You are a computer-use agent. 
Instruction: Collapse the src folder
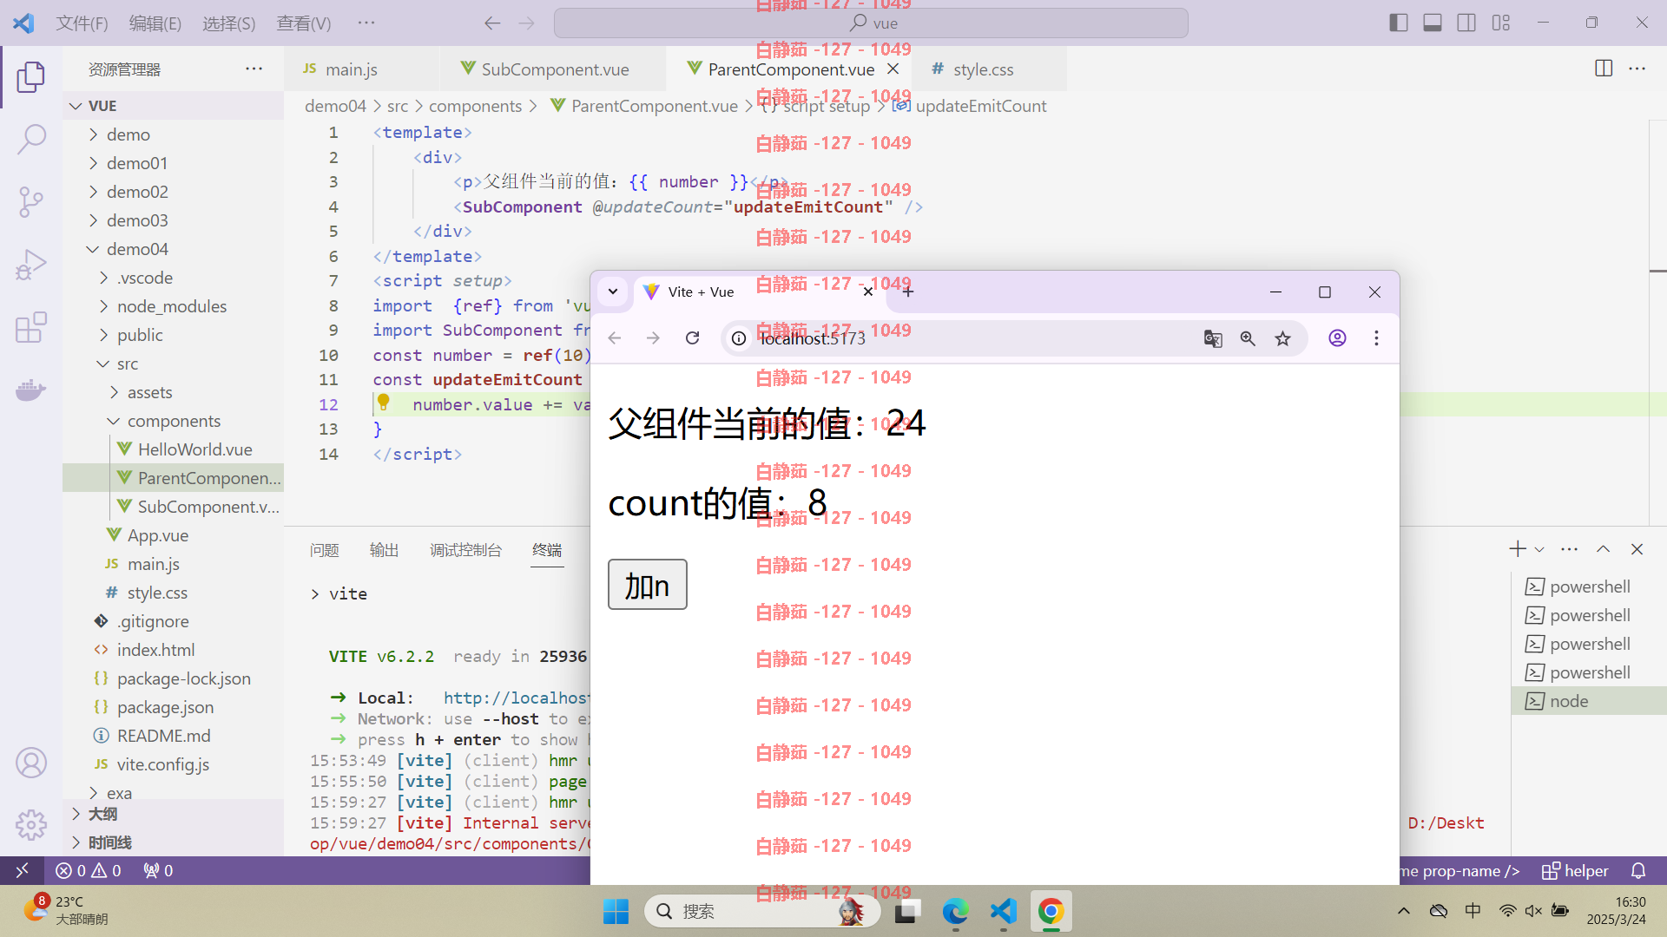(x=128, y=364)
